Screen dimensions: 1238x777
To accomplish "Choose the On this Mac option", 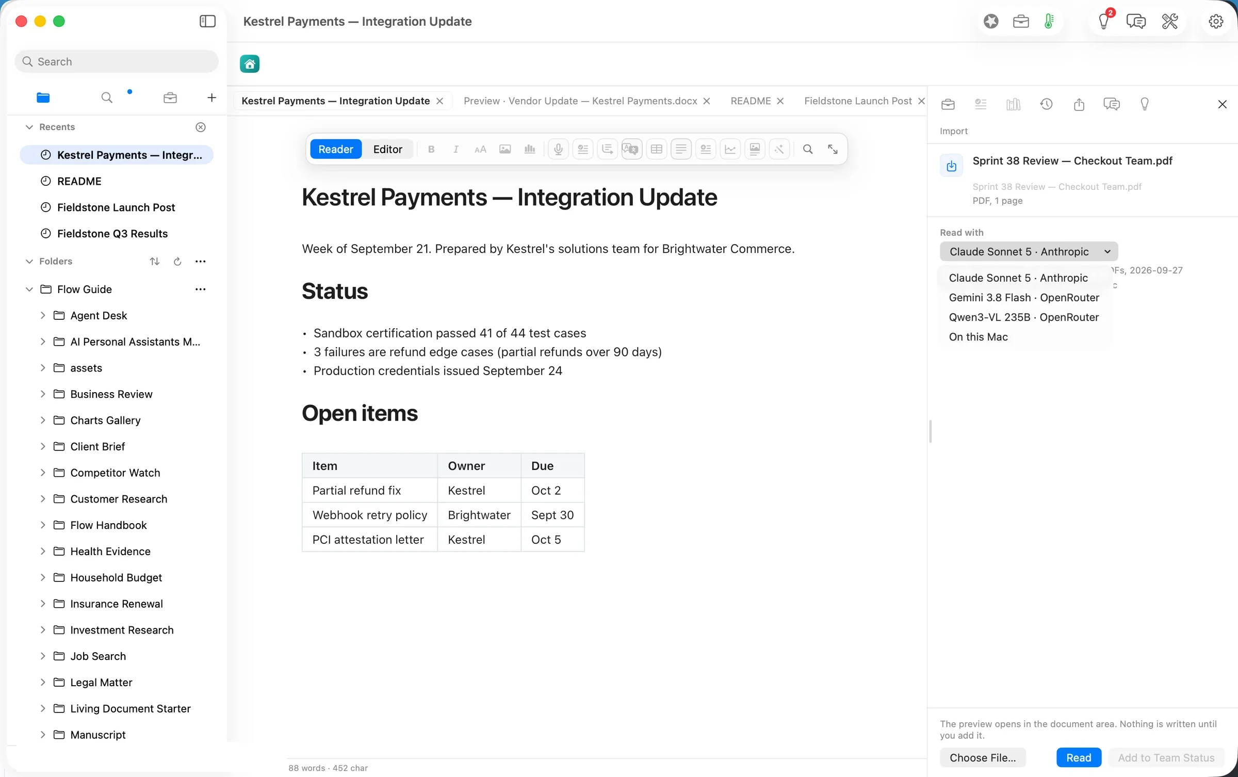I will click(x=978, y=337).
